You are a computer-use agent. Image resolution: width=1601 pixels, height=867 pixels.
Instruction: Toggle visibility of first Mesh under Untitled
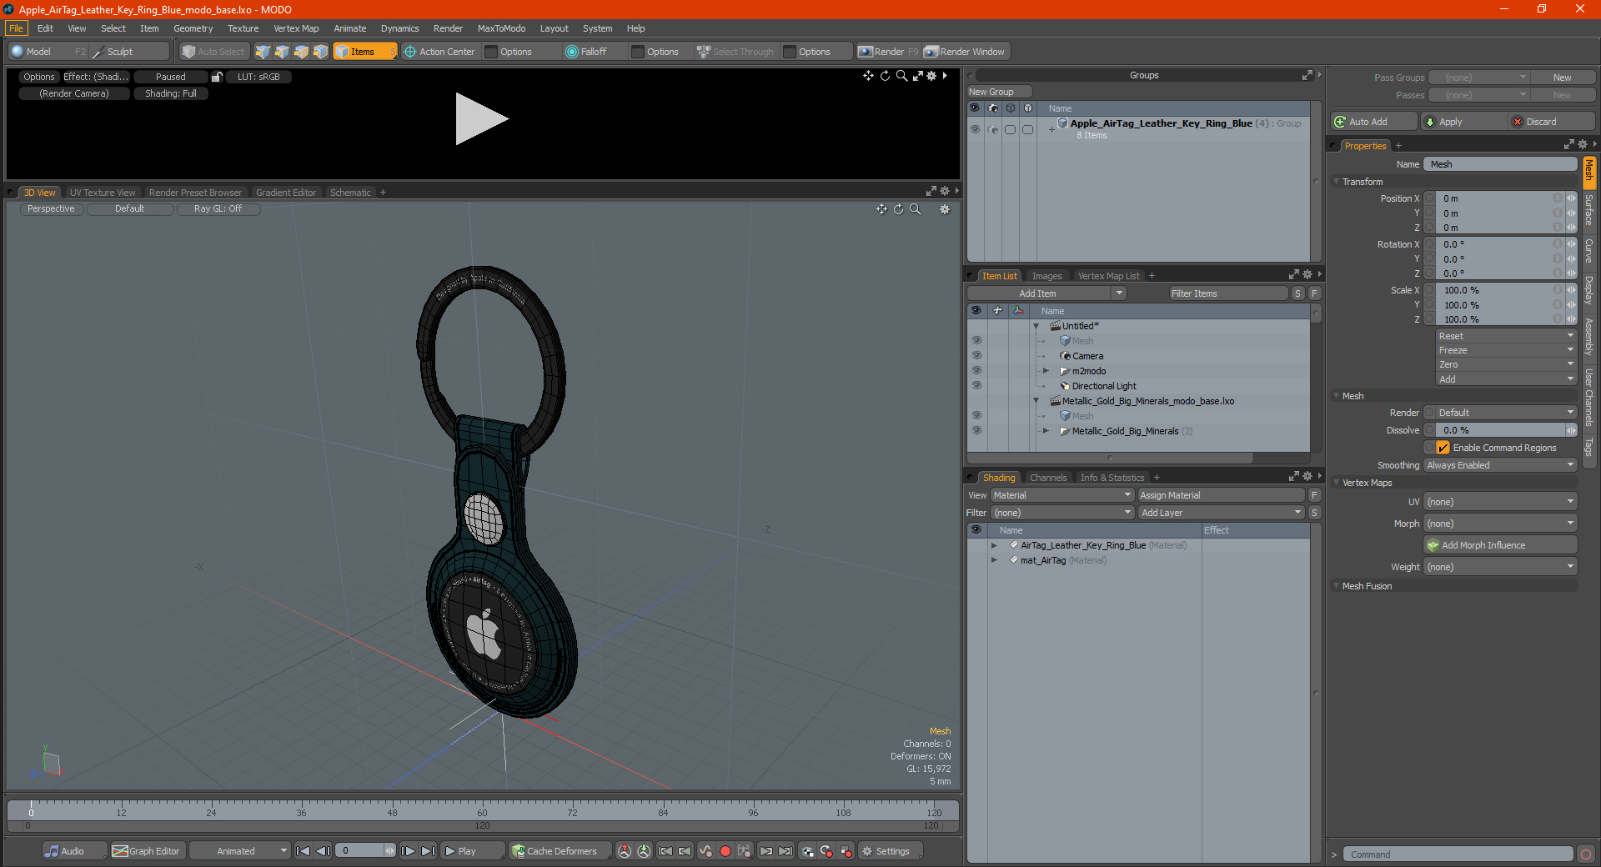pyautogui.click(x=976, y=341)
